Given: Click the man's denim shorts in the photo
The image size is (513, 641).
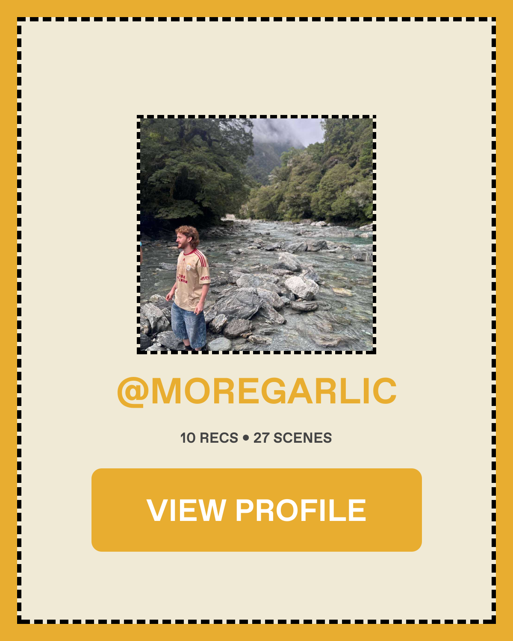Looking at the screenshot, I should click(189, 325).
